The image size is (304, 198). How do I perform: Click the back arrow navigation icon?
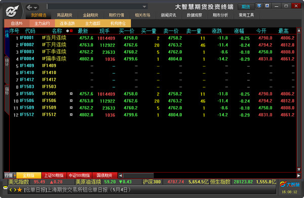[29, 8]
